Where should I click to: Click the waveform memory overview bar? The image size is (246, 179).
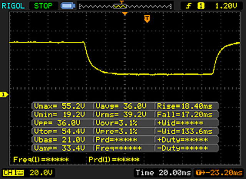(x=125, y=7)
